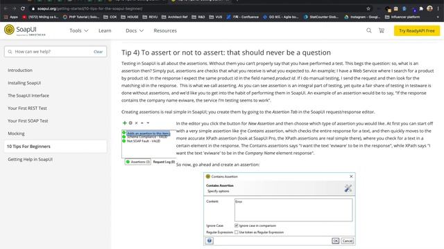
Task: Open the Confluence bookmark
Action: coord(243,17)
